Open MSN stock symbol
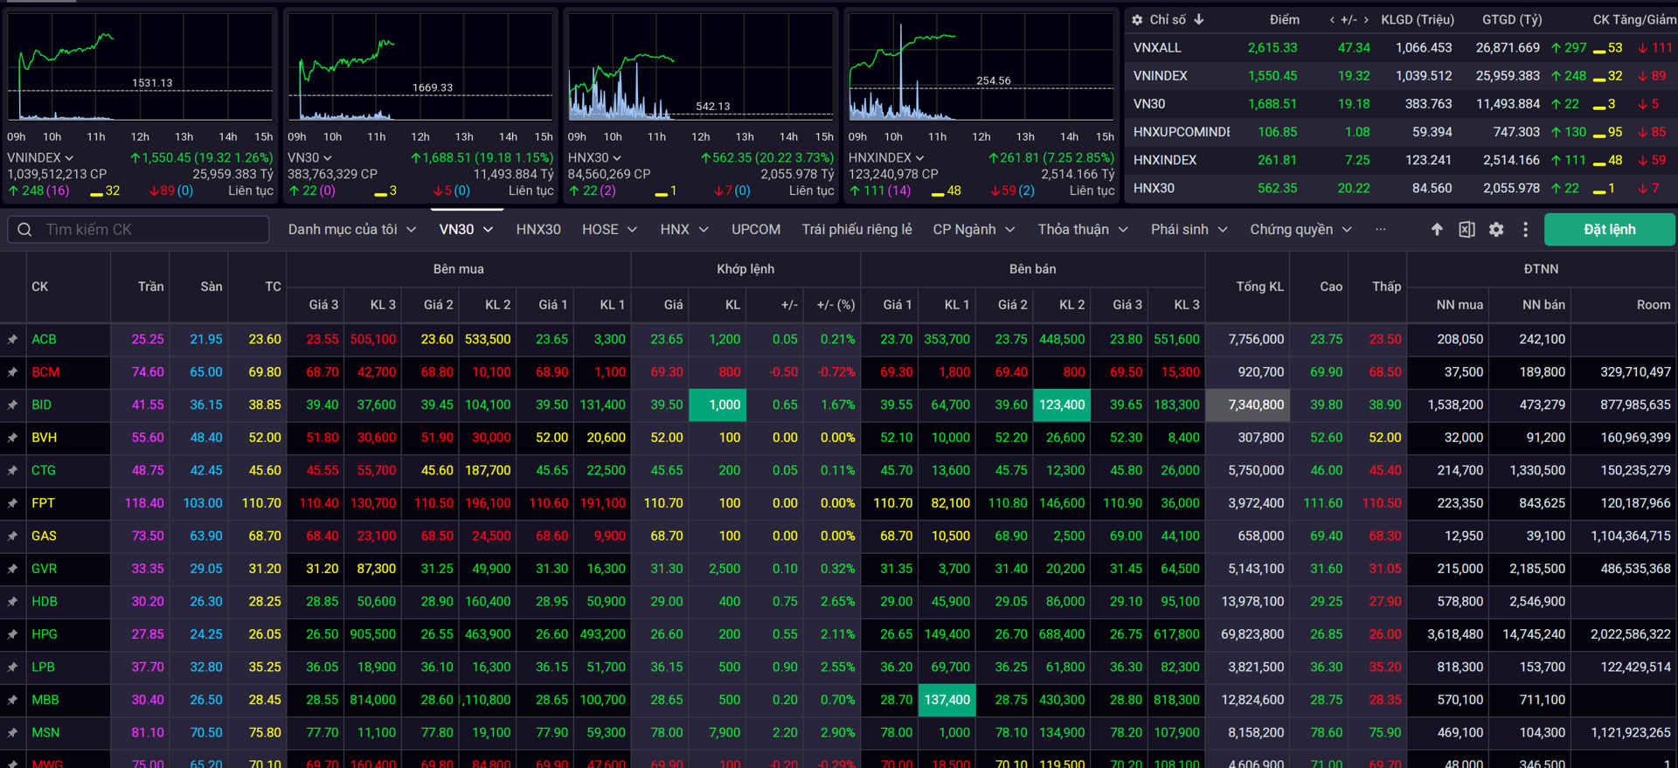1678x768 pixels. click(x=45, y=732)
